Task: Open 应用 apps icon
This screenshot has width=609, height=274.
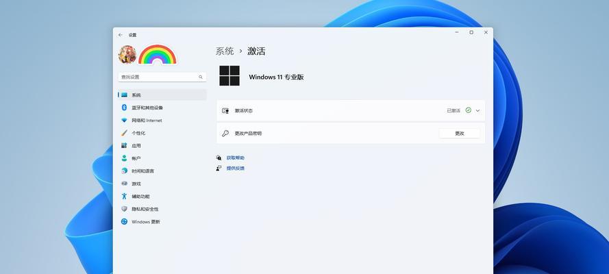Action: coord(124,145)
